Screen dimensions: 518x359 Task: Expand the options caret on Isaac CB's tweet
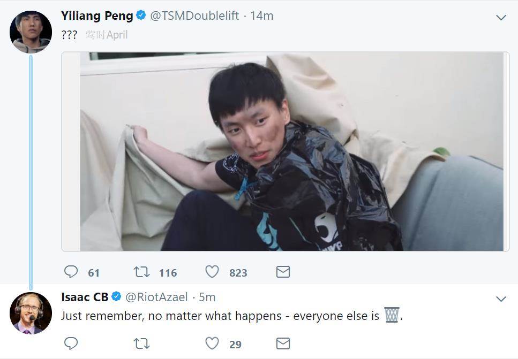pyautogui.click(x=501, y=299)
